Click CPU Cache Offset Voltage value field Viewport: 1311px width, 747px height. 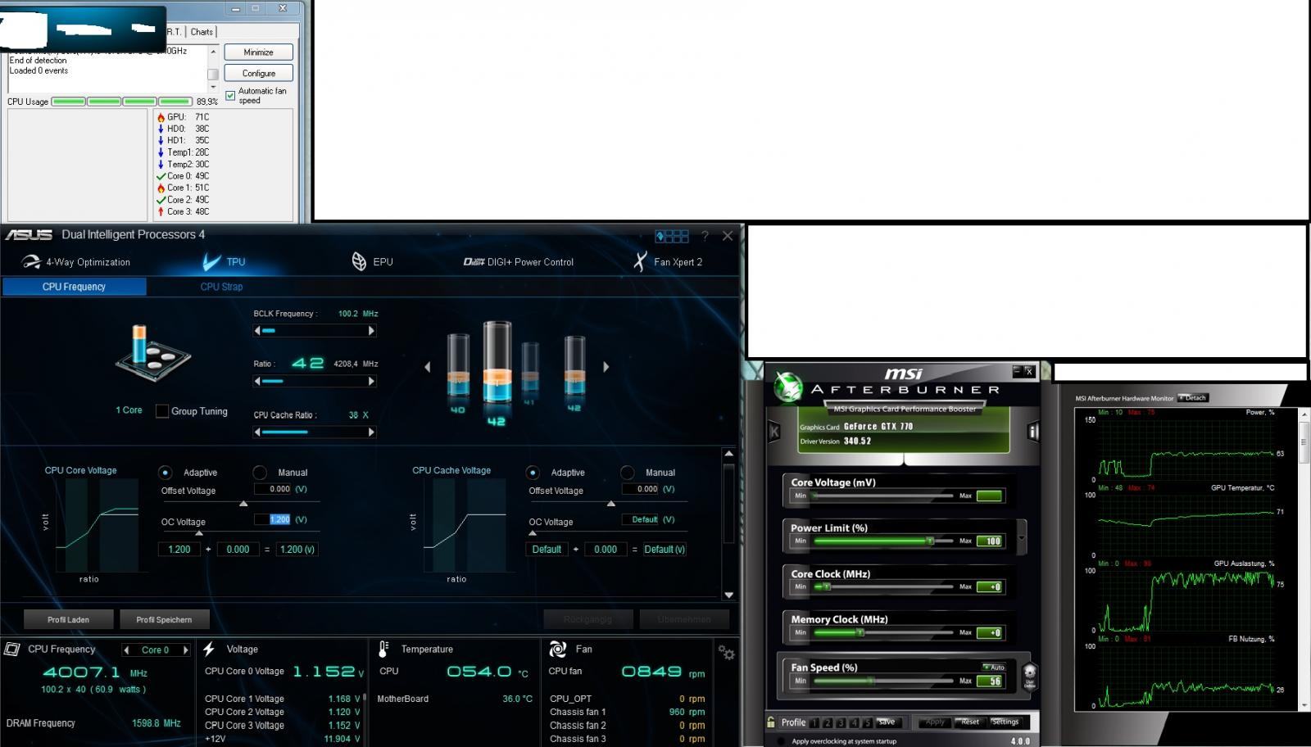click(x=641, y=489)
